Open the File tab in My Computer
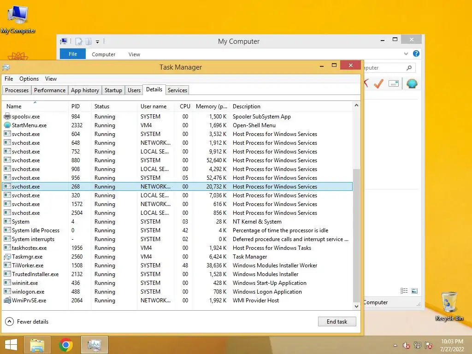This screenshot has height=354, width=472. (73, 54)
